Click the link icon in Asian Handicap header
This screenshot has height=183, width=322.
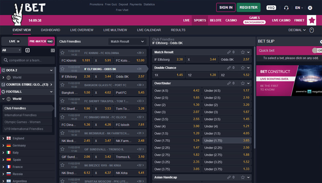[x=229, y=177]
